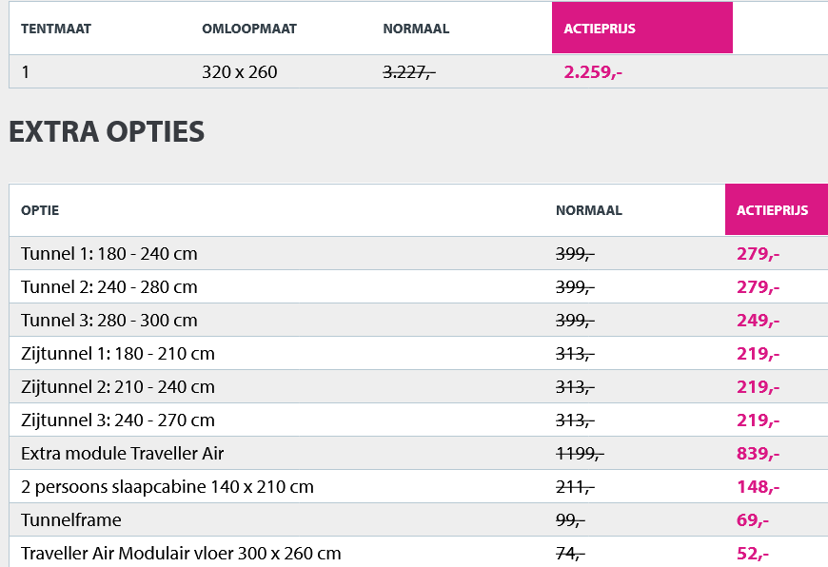Select Zijtunnel 1: 180 - 210 cm
This screenshot has width=828, height=567.
tap(118, 354)
